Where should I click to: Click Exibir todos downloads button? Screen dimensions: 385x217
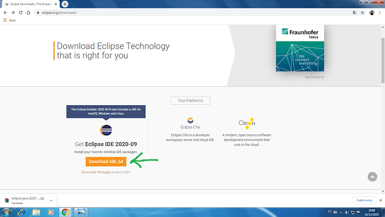[364, 200]
